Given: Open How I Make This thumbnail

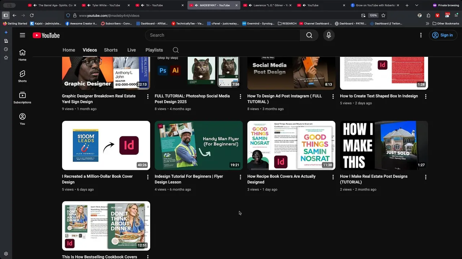Looking at the screenshot, I should point(384,145).
